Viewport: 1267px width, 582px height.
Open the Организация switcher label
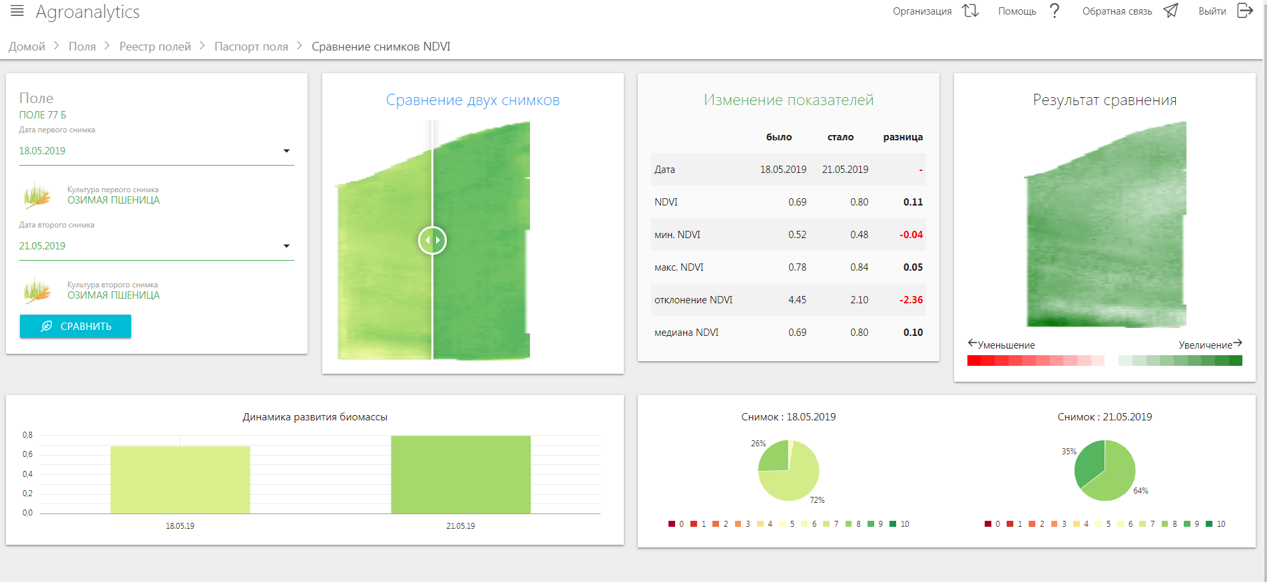point(921,11)
